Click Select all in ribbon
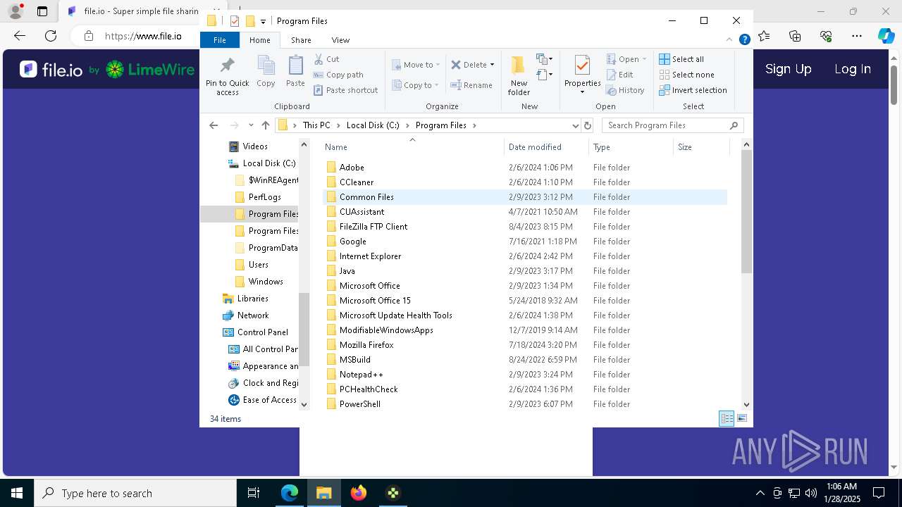902x507 pixels. [x=681, y=59]
